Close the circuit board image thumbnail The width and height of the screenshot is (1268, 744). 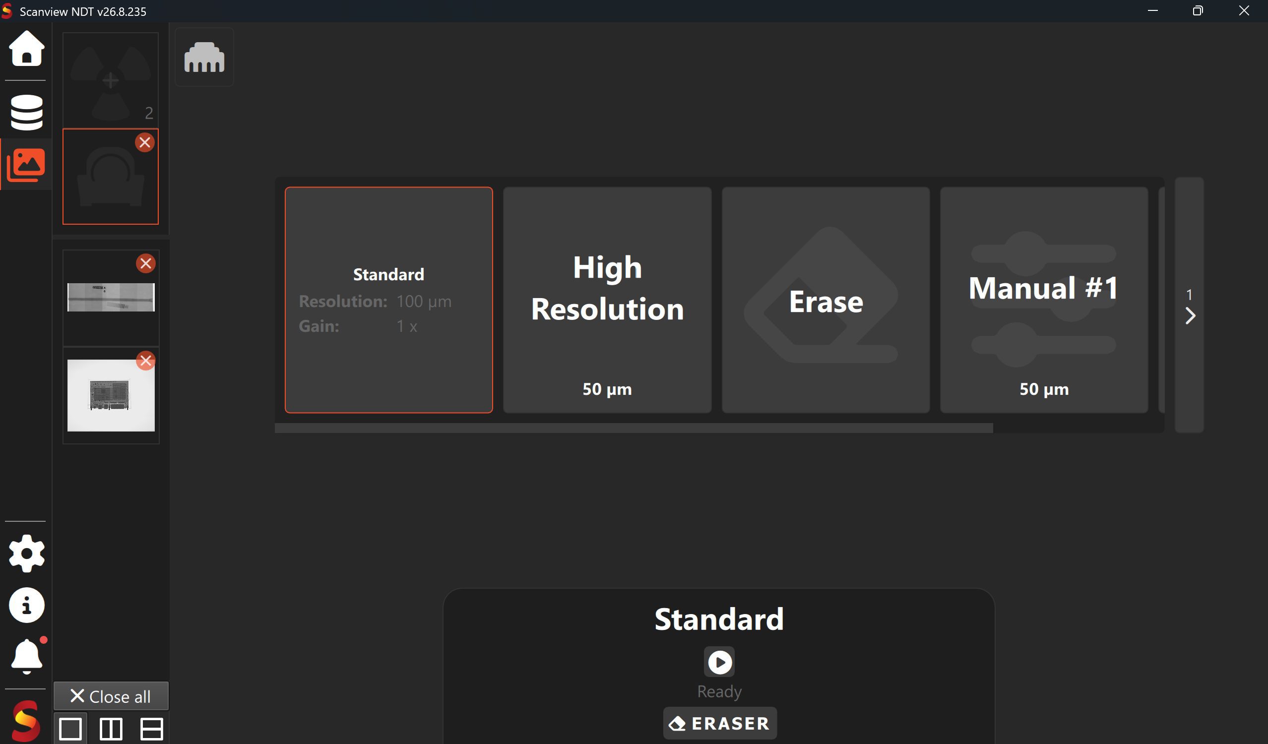tap(146, 361)
